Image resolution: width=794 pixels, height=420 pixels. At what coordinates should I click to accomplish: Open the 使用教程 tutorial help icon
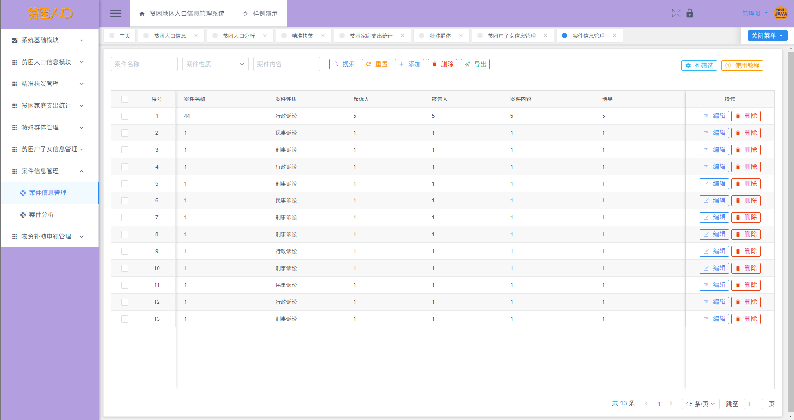[x=729, y=65]
